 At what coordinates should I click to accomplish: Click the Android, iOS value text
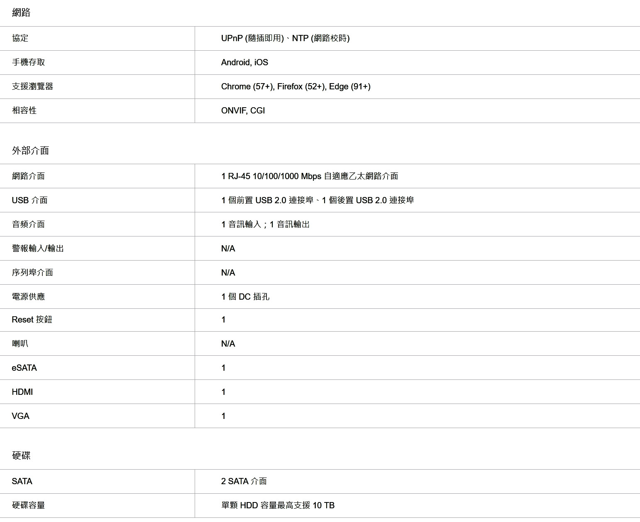pyautogui.click(x=244, y=62)
